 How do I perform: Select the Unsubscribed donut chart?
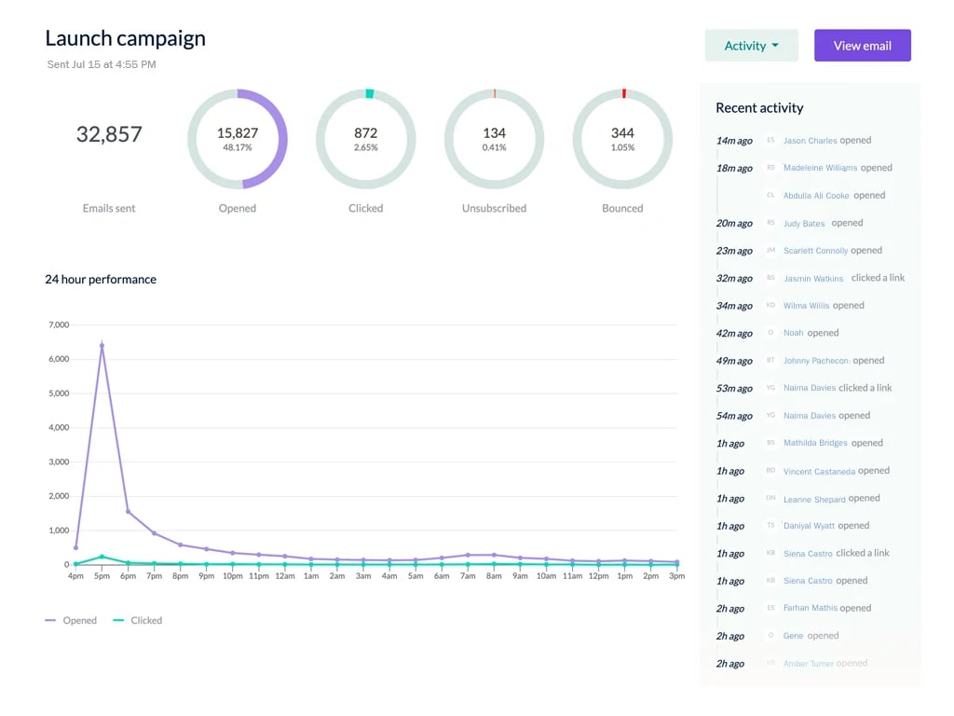tap(495, 139)
